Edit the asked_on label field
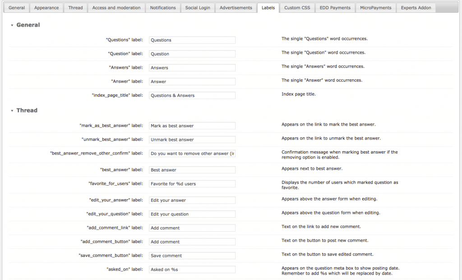 coord(192,270)
